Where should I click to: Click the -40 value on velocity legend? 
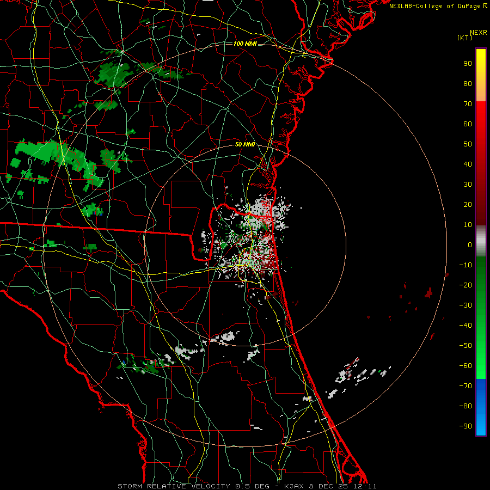(x=465, y=326)
